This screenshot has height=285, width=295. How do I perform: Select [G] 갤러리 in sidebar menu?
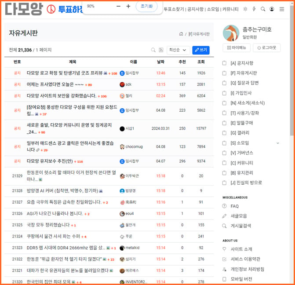pyautogui.click(x=240, y=133)
